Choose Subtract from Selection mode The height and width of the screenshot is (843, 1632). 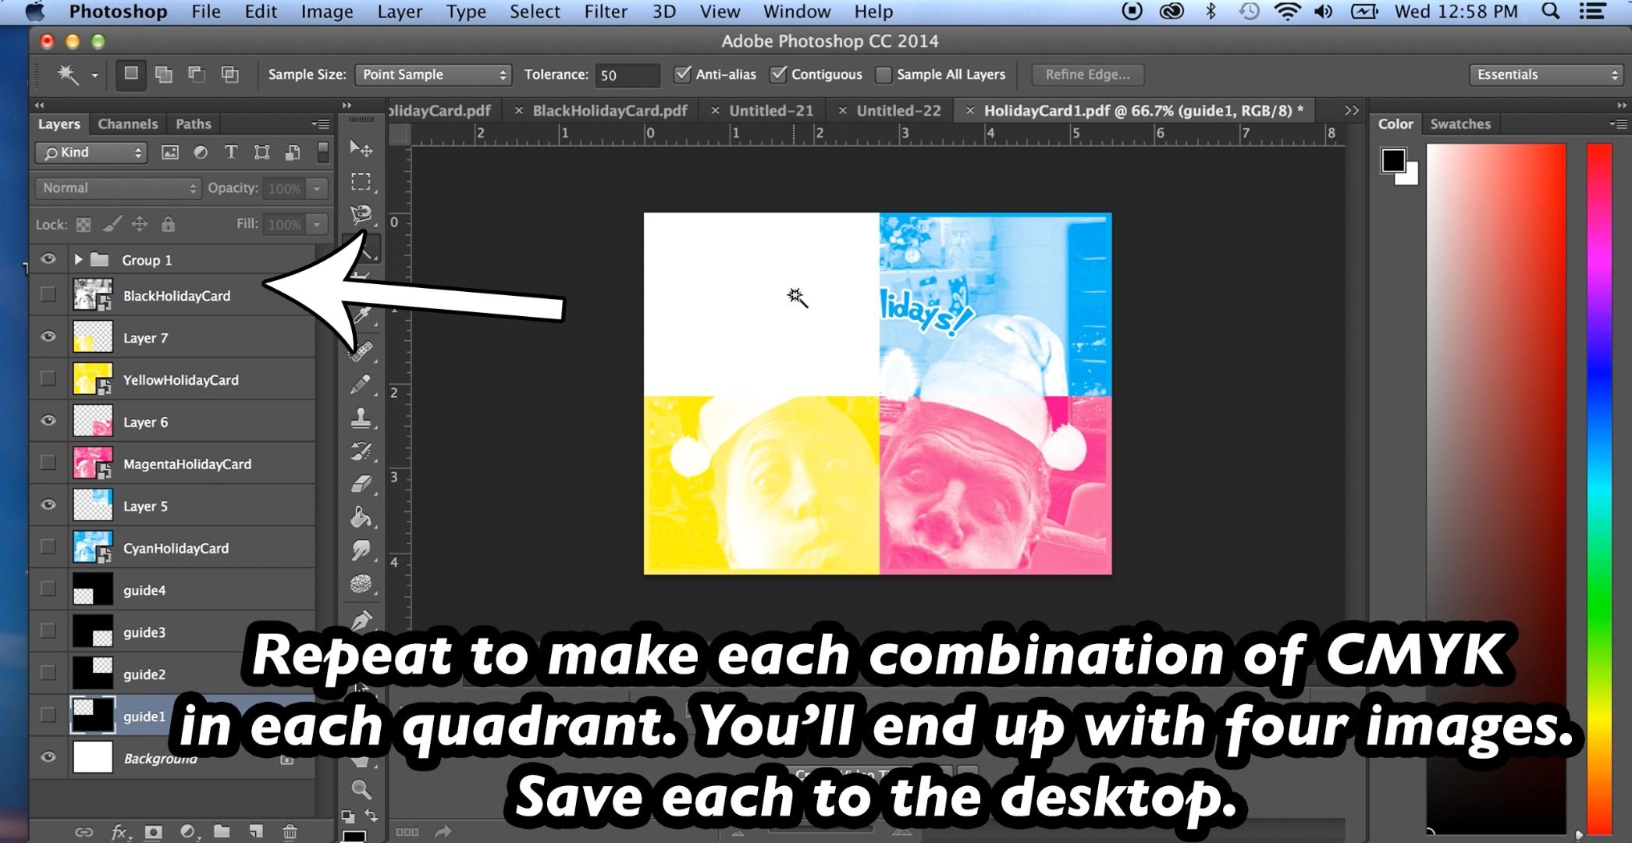pos(197,74)
